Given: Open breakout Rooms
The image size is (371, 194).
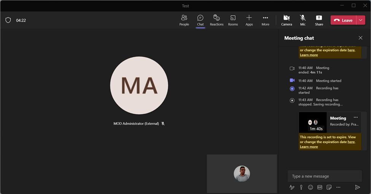Looking at the screenshot, I should (233, 20).
